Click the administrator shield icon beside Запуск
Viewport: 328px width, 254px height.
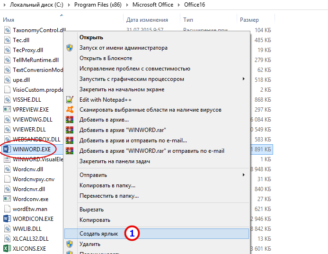click(x=70, y=48)
